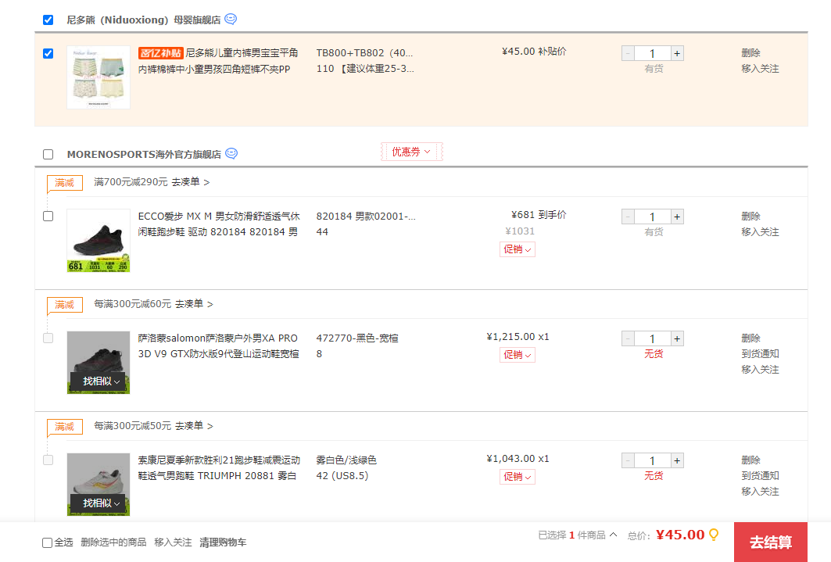Move Niduoxiong underwear to 关注
This screenshot has width=831, height=562.
click(x=760, y=68)
